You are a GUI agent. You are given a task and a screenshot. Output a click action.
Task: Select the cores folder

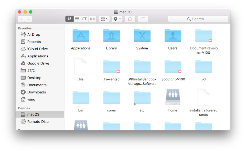tap(111, 97)
